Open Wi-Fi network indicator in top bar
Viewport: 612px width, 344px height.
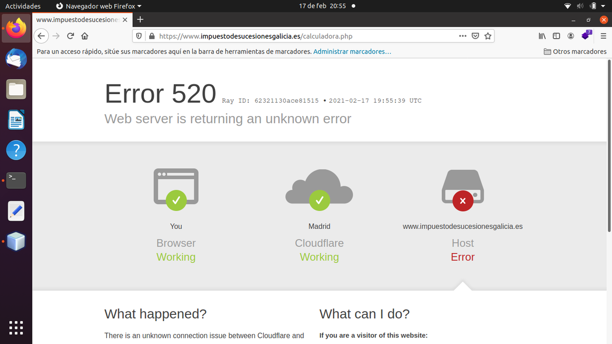[x=568, y=6]
